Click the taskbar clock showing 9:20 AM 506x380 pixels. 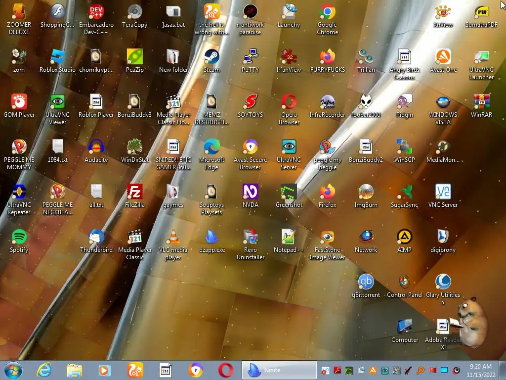pos(481,370)
